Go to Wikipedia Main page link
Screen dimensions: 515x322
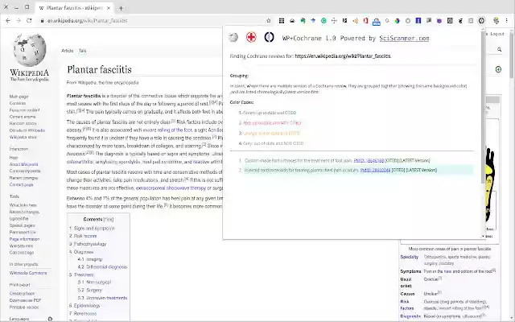pyautogui.click(x=19, y=97)
